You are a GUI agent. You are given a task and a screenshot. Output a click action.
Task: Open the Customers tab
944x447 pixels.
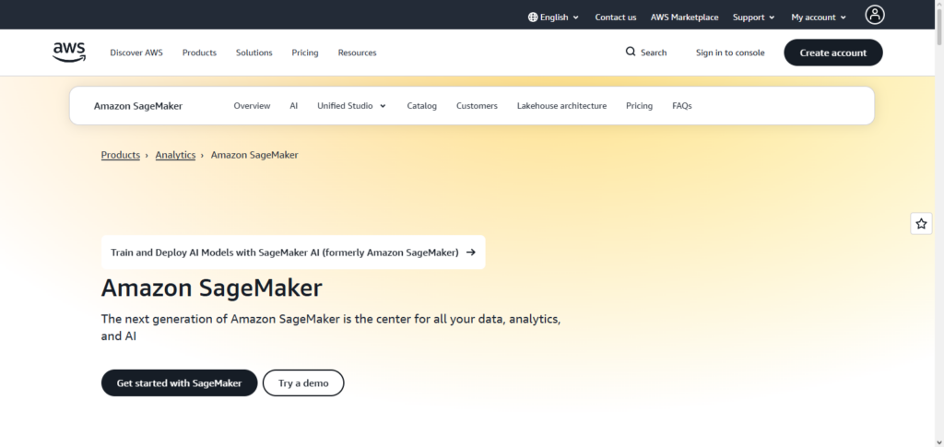477,106
